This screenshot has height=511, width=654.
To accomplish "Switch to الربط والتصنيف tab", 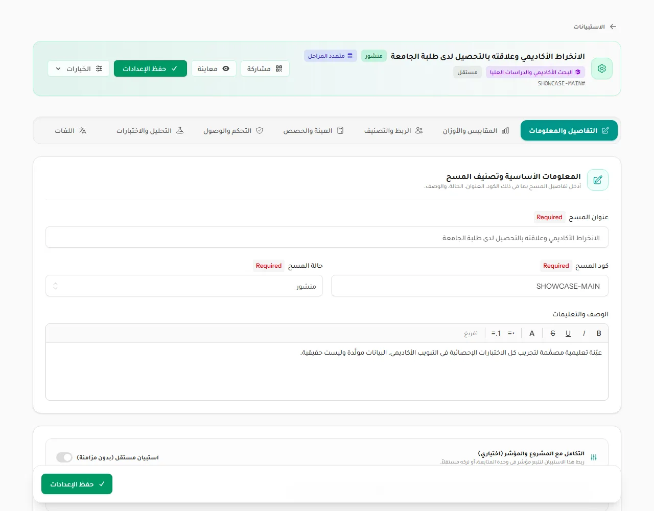I will pyautogui.click(x=393, y=131).
